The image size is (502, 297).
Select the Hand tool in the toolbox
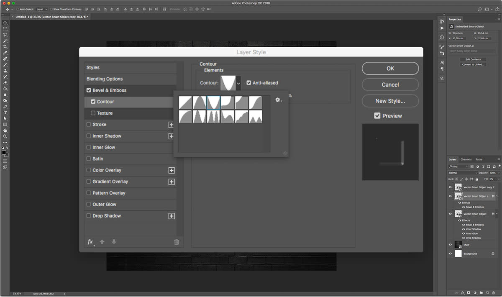point(5,131)
